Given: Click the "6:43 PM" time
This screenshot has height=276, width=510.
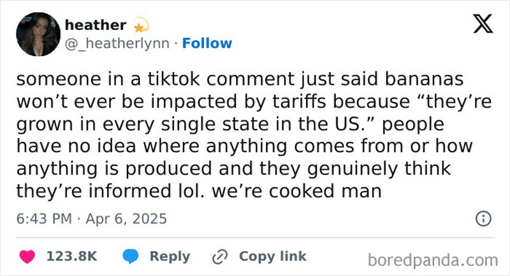Looking at the screenshot, I should point(42,219).
